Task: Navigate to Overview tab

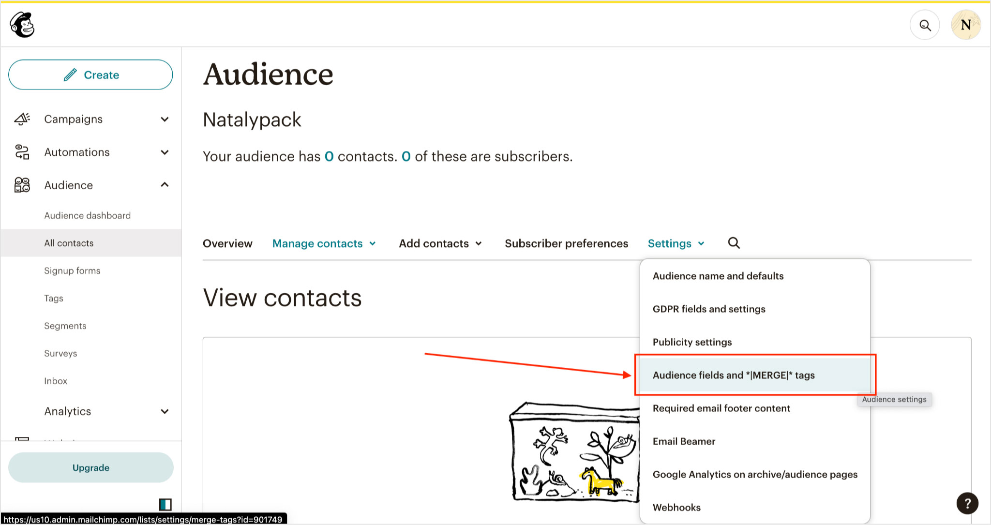Action: click(227, 243)
